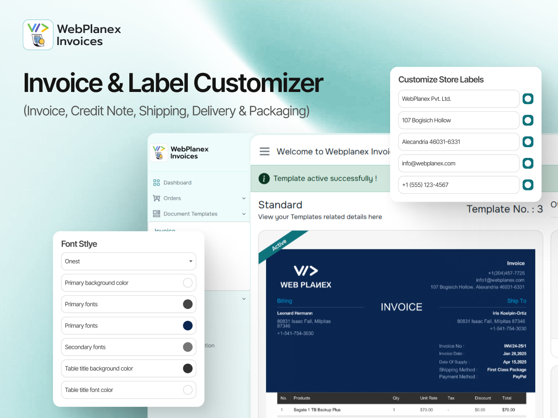Image resolution: width=558 pixels, height=418 pixels.
Task: Expand the Document Templates chevron
Action: 244,214
